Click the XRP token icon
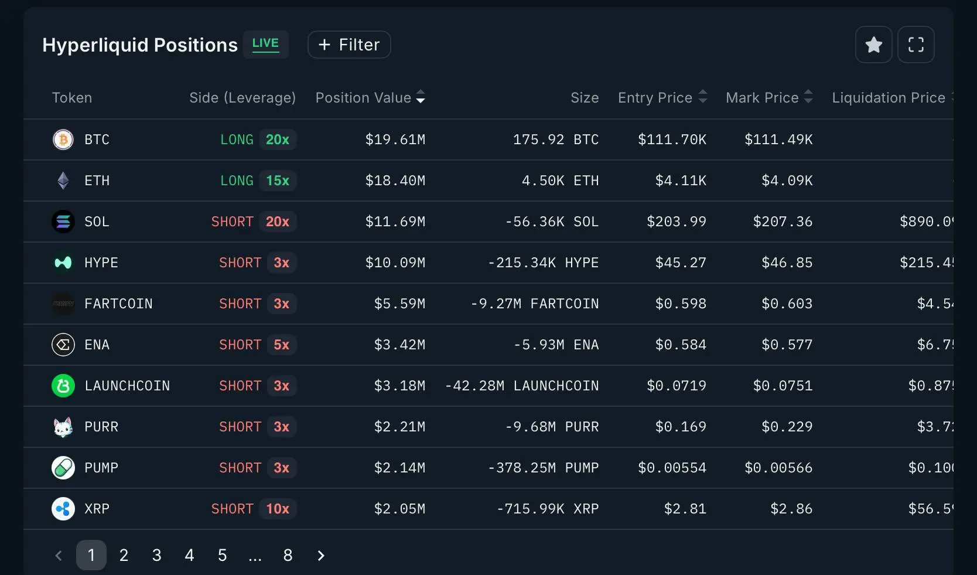 point(63,509)
